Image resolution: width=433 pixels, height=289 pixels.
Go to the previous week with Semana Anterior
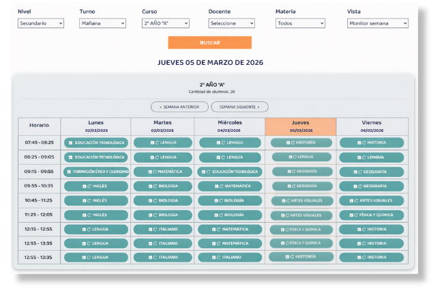(x=179, y=107)
